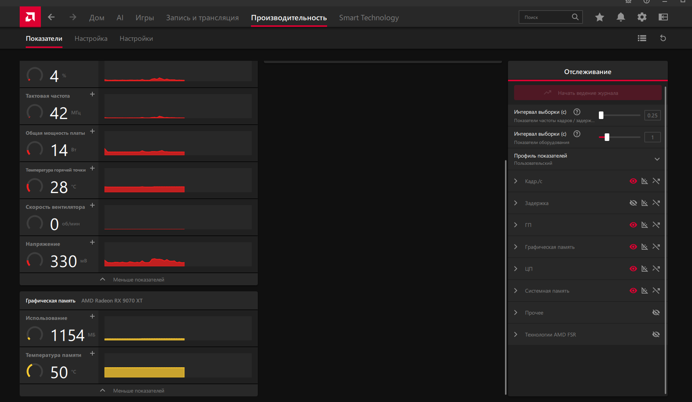Expand the Кадр./с section
This screenshot has width=692, height=402.
click(x=516, y=181)
